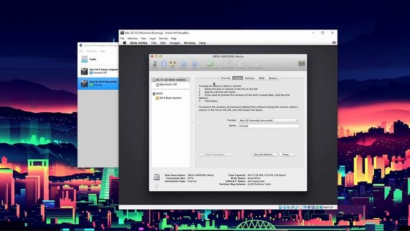Click the Convert toolbar icon
Screen dimensions: 410x231
pyautogui.click(x=242, y=64)
